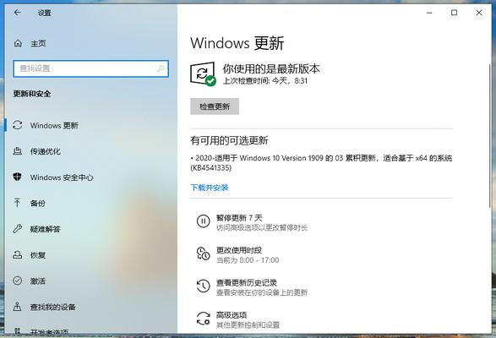The height and width of the screenshot is (338, 496).
Task: Click 下载并安装 link
Action: click(x=209, y=188)
